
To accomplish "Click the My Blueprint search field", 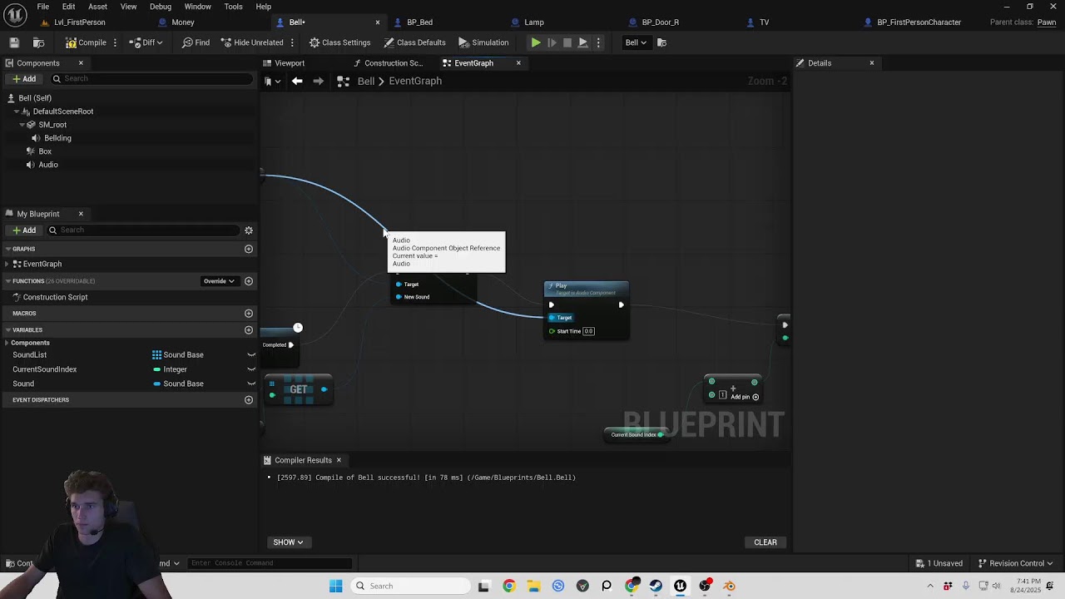I will tap(142, 230).
